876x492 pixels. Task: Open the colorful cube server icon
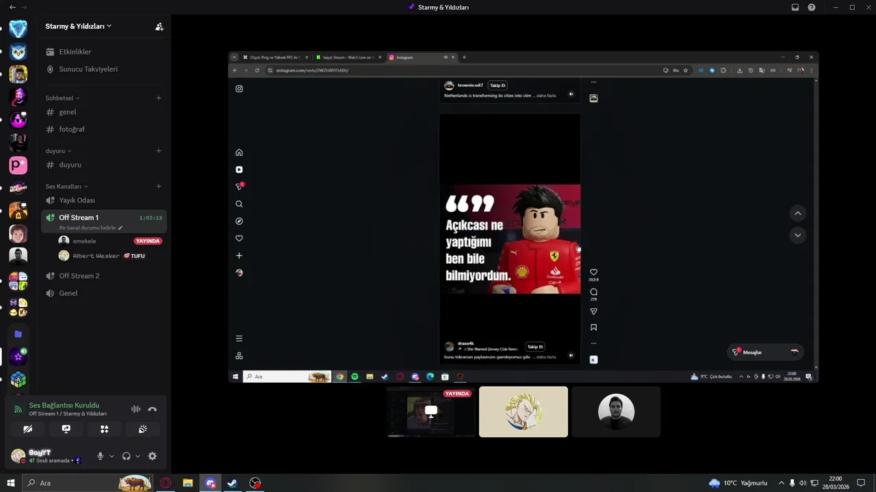(x=18, y=379)
